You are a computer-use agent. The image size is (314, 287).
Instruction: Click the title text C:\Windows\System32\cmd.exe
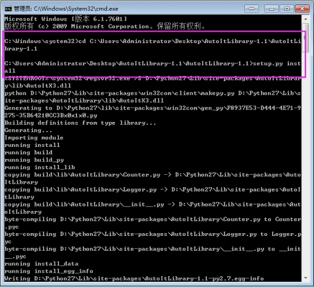76,9
